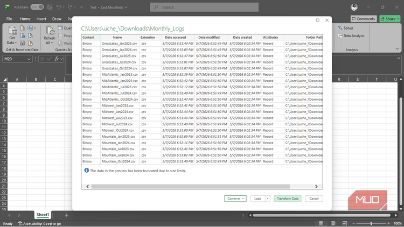Switch to Page Break Preview icon
Image resolution: width=404 pixels, height=227 pixels.
pyautogui.click(x=345, y=223)
